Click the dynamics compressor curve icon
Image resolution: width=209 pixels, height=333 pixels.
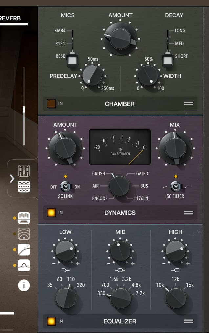pos(24,249)
